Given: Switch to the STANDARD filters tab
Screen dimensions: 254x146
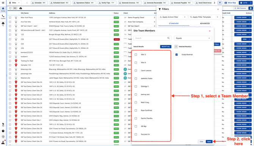Looking at the screenshot, I should click(x=174, y=23).
